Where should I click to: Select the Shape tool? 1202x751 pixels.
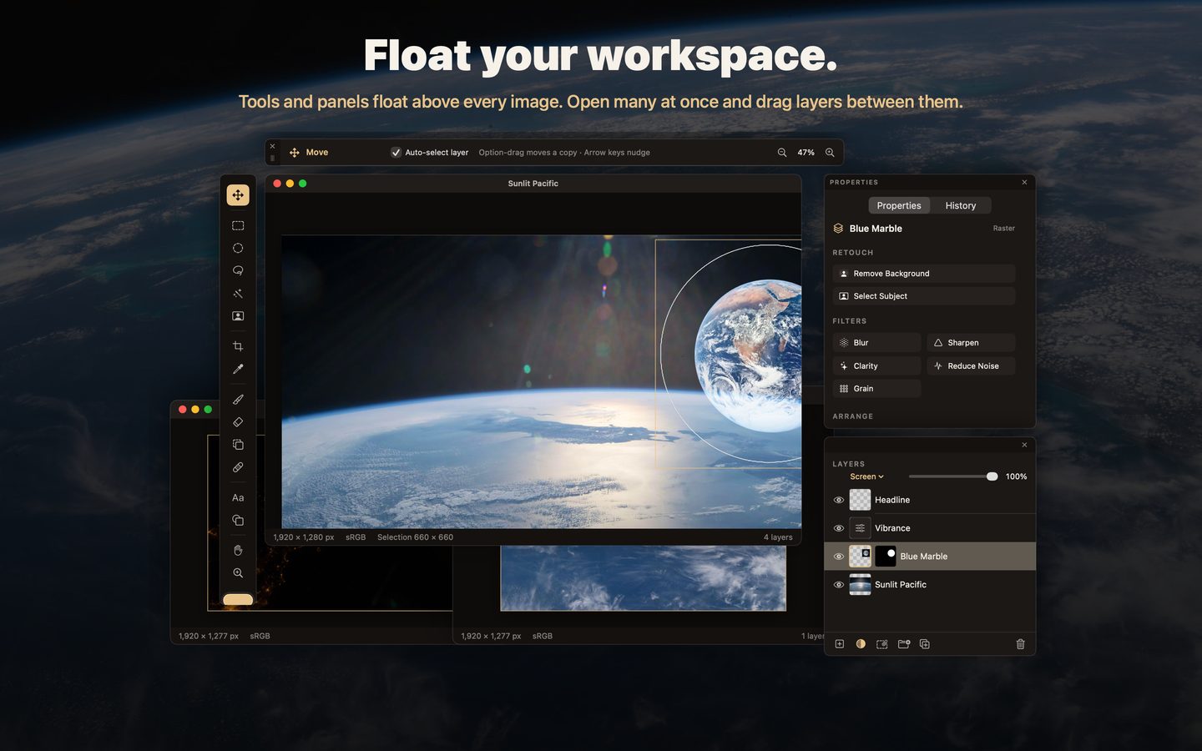(x=238, y=520)
